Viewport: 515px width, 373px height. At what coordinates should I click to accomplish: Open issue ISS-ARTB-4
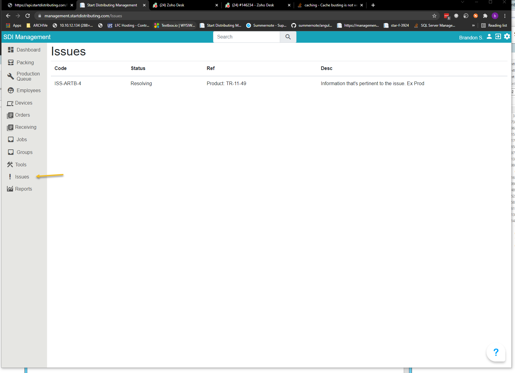[x=68, y=84]
